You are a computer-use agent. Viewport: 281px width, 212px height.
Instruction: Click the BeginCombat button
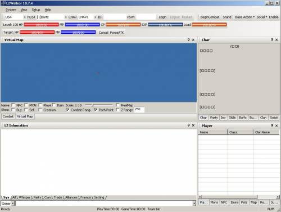coord(210,17)
